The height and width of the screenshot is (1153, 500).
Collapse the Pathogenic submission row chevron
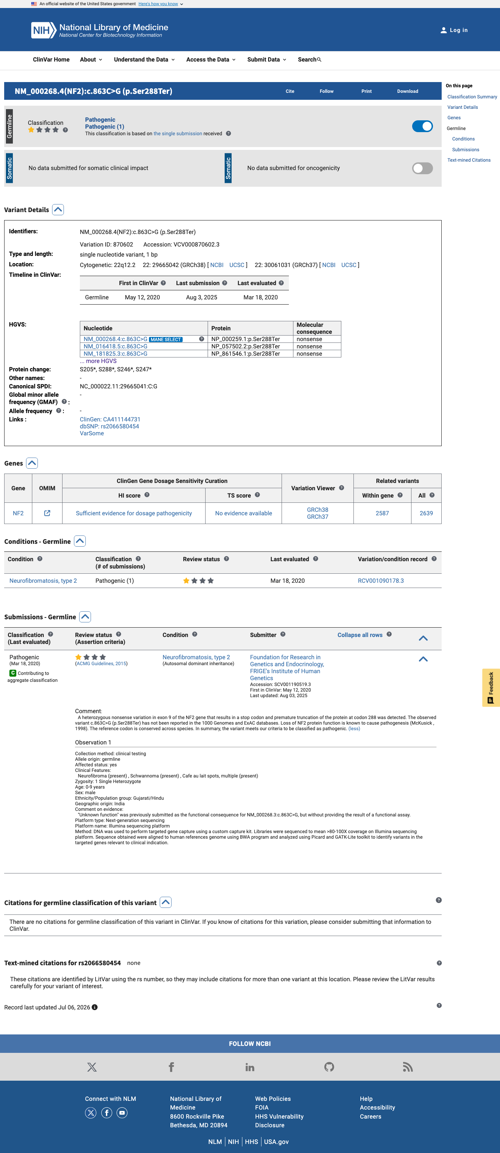[x=423, y=659]
